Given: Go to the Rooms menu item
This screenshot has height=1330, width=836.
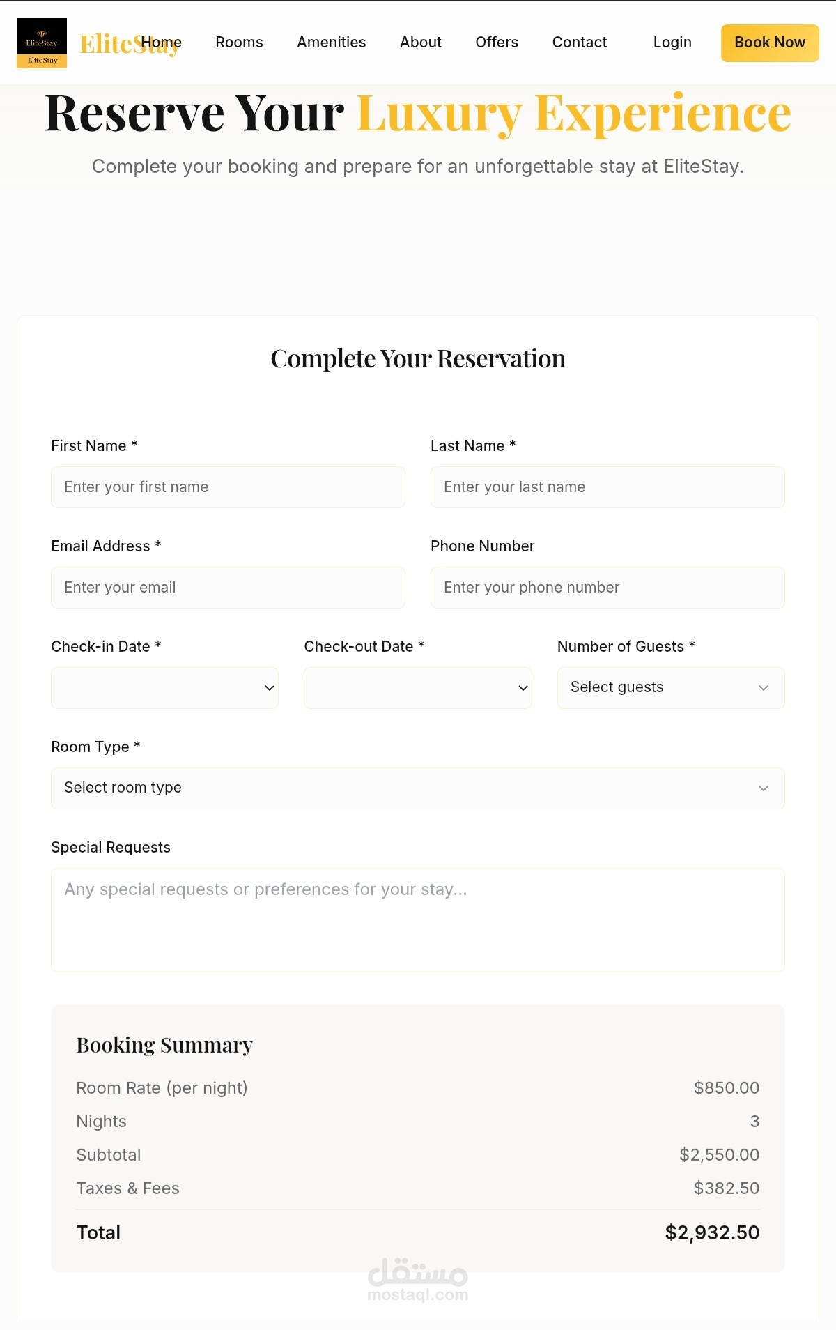Looking at the screenshot, I should pos(239,43).
